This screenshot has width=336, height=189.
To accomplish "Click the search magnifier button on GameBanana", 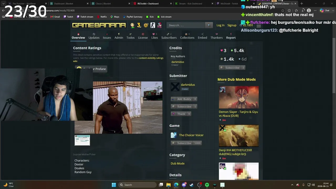I will 209,25.
